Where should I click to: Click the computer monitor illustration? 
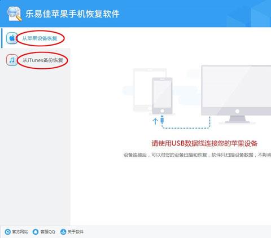pyautogui.click(x=236, y=94)
